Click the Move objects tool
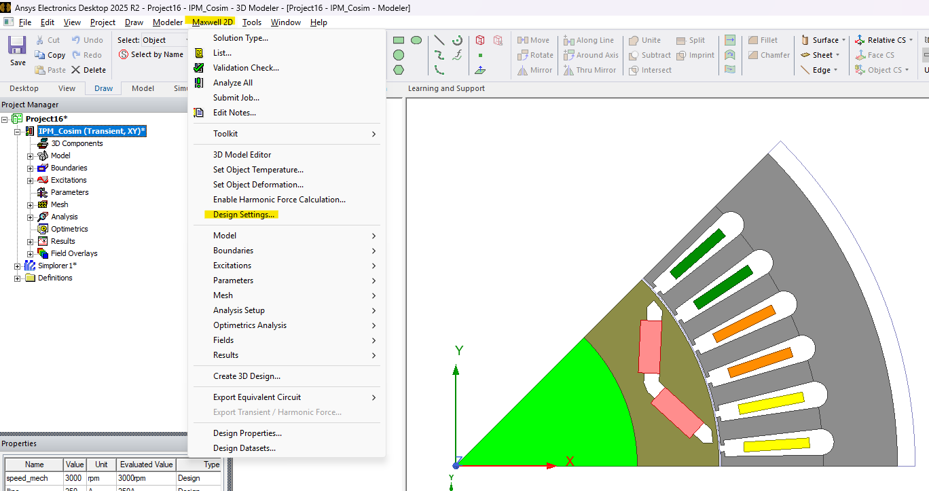 533,40
